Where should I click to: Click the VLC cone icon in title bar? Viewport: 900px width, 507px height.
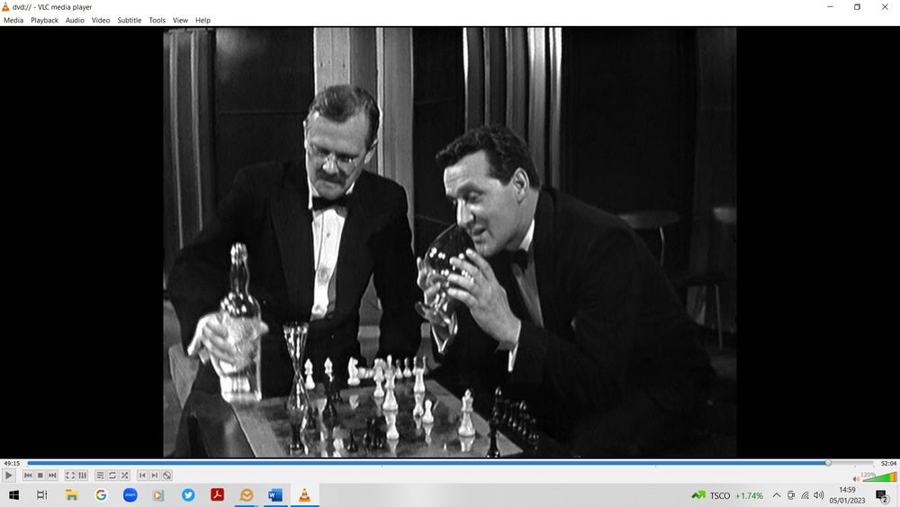(5, 7)
